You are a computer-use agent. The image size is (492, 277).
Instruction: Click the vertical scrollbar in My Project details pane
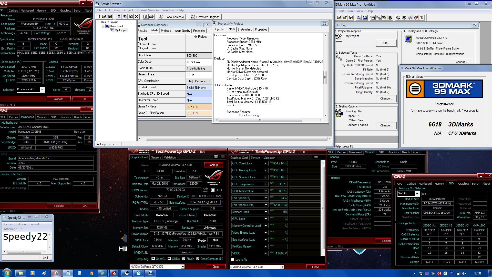tap(325, 77)
